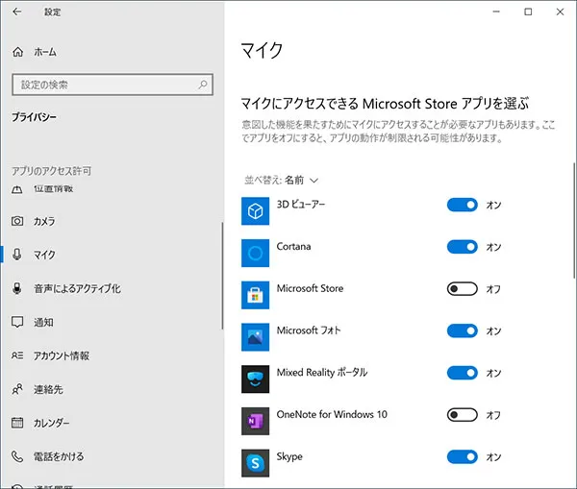The width and height of the screenshot is (577, 489).
Task: Click the Microsoft Store app icon
Action: point(255,295)
